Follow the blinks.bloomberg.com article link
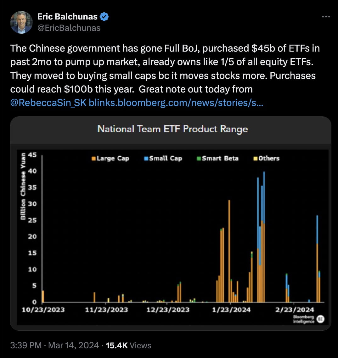The image size is (338, 358). pyautogui.click(x=176, y=102)
